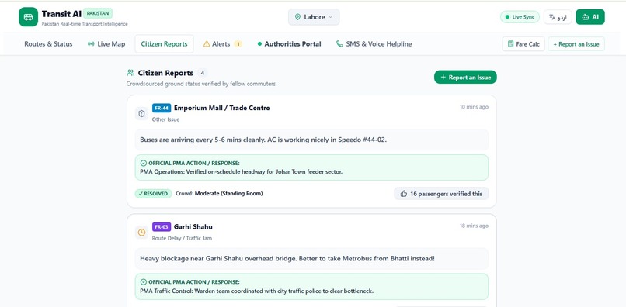Click the '10 mins ago' timestamp
Viewport: 626px width, 307px height.
coord(474,107)
